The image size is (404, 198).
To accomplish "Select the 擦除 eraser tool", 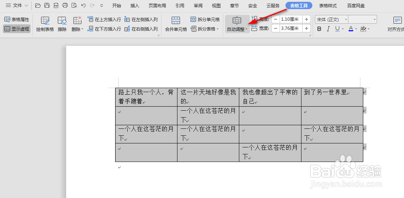I will (x=62, y=24).
